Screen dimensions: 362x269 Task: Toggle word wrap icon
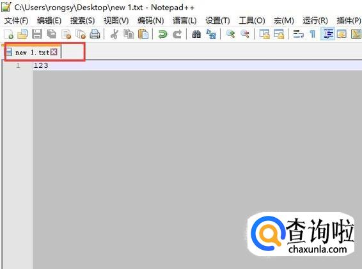click(298, 34)
